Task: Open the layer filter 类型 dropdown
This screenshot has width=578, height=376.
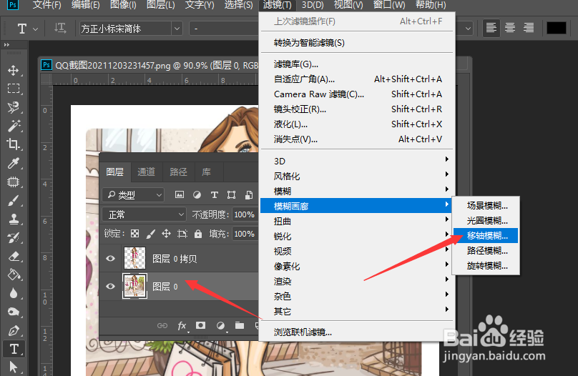Action: pyautogui.click(x=133, y=194)
